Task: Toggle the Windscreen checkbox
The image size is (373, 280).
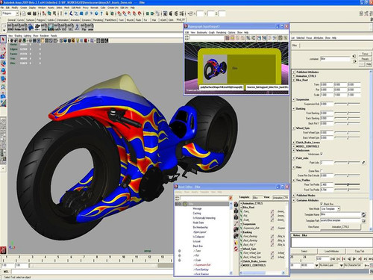Action: click(322, 154)
